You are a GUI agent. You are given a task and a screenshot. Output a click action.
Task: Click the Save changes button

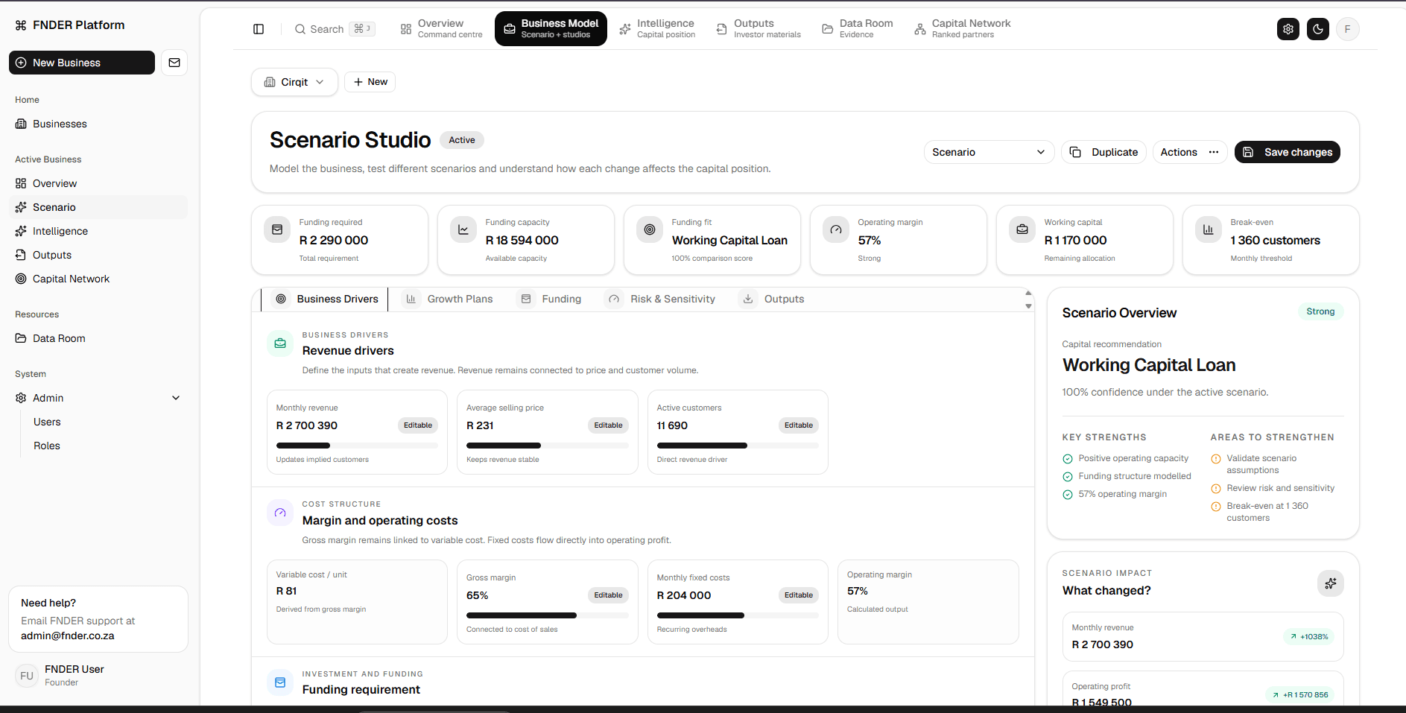coord(1288,152)
